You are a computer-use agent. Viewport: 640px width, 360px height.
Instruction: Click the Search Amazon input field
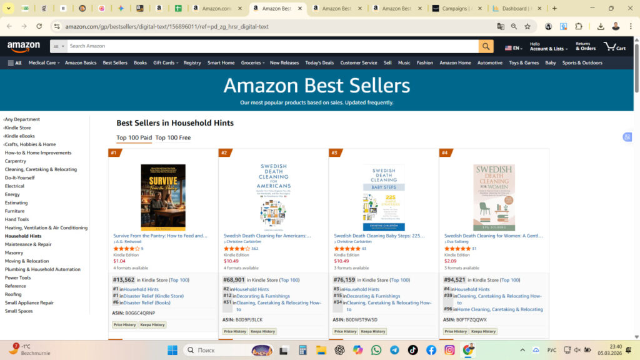[x=272, y=46]
